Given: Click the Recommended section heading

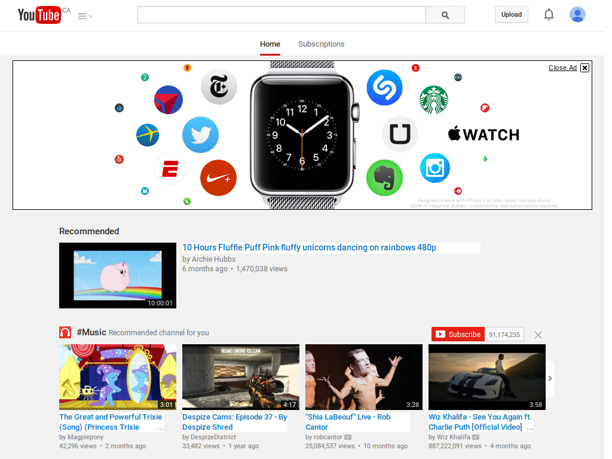Looking at the screenshot, I should (x=89, y=231).
